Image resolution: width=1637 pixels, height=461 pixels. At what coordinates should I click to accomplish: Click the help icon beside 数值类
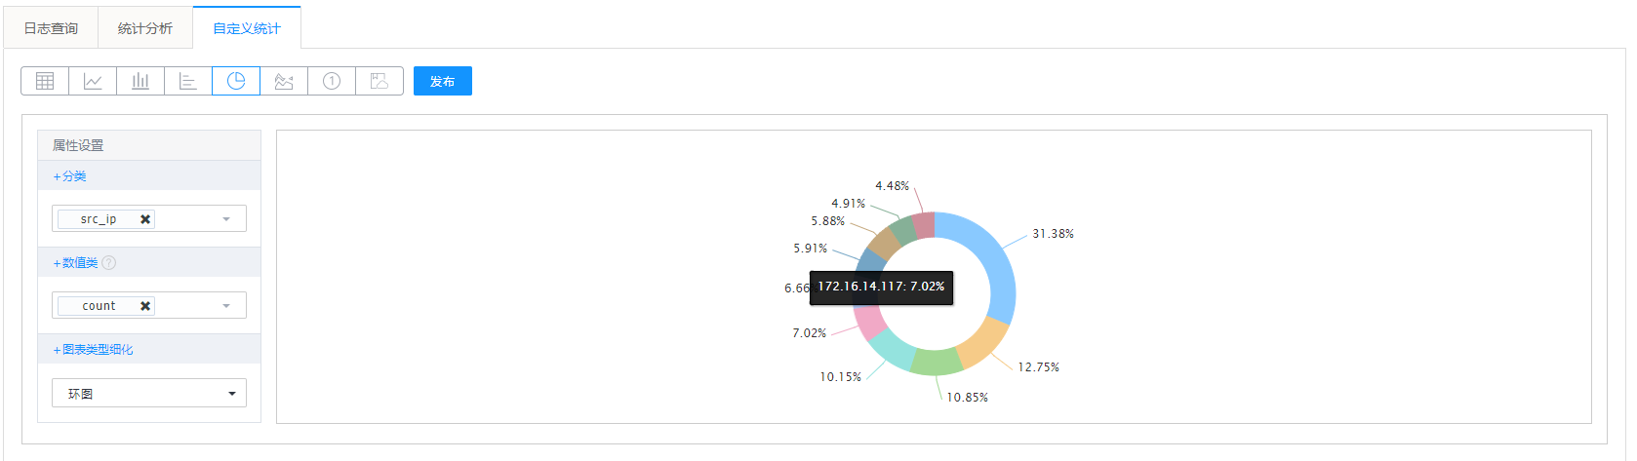109,262
